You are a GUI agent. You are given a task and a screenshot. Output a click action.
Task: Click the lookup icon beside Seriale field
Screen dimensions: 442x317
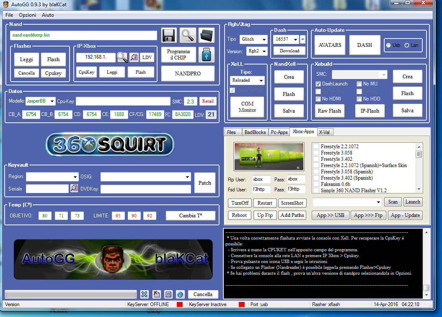[74, 188]
